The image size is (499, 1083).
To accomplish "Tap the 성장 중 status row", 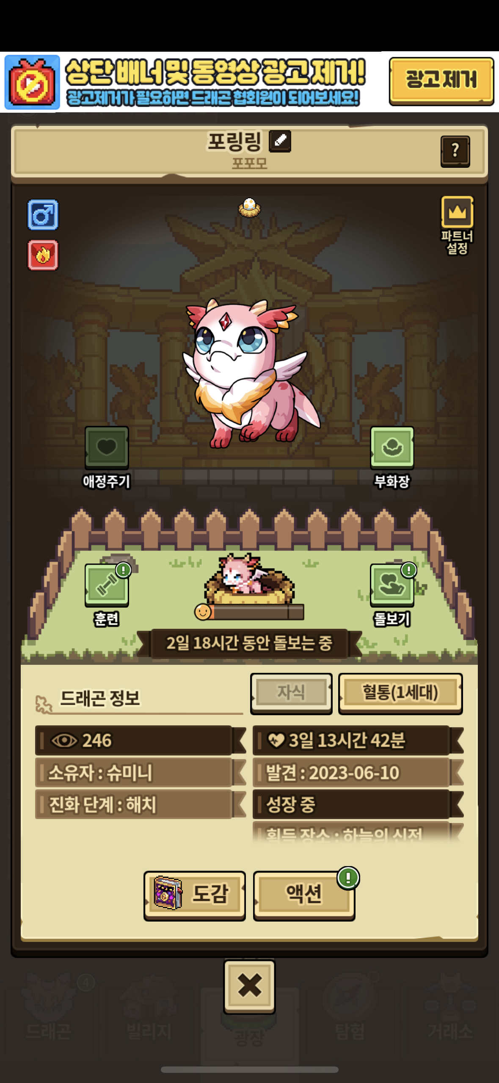I will pyautogui.click(x=358, y=804).
